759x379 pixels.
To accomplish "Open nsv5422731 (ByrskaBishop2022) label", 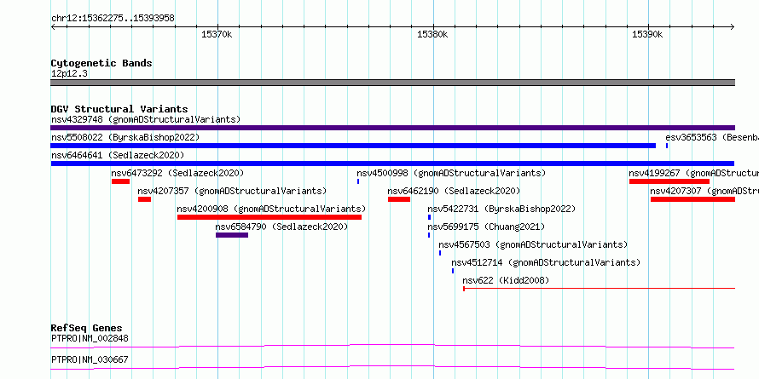I will (501, 209).
